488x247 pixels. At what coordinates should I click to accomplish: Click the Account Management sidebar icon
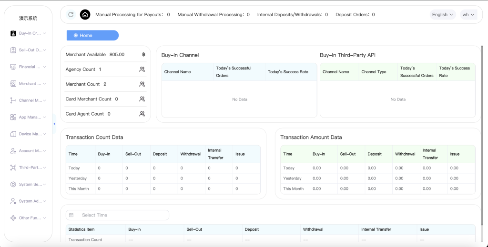13,151
